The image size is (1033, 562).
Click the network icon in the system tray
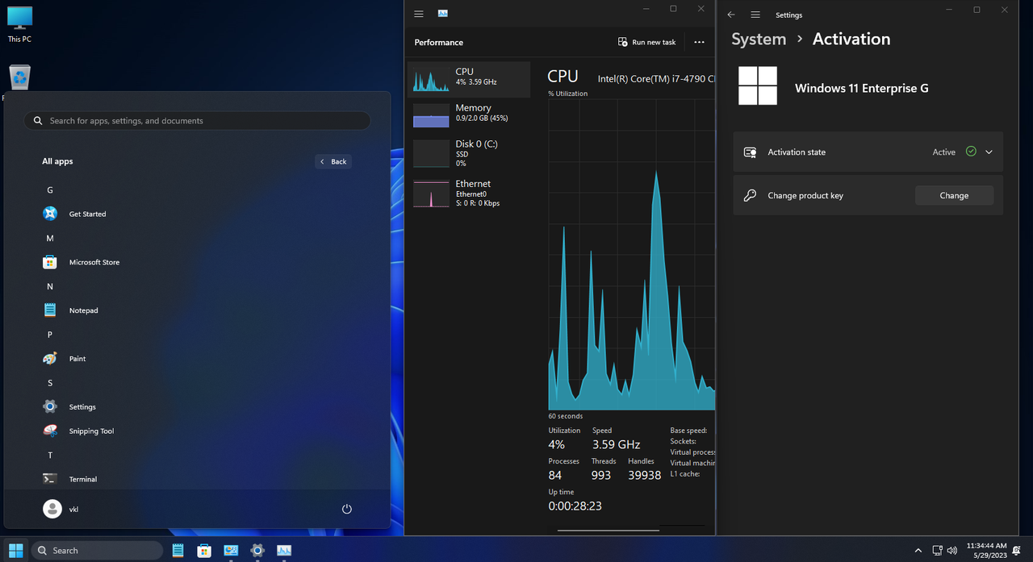coord(937,551)
